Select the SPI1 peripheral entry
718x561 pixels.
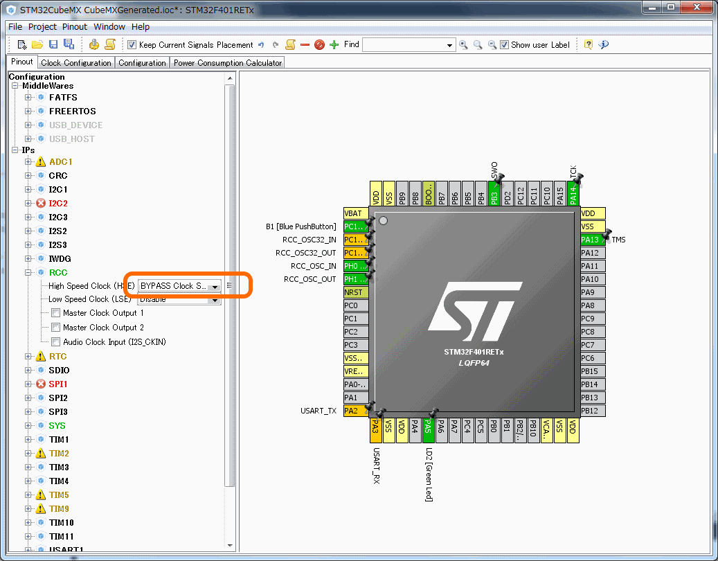58,384
